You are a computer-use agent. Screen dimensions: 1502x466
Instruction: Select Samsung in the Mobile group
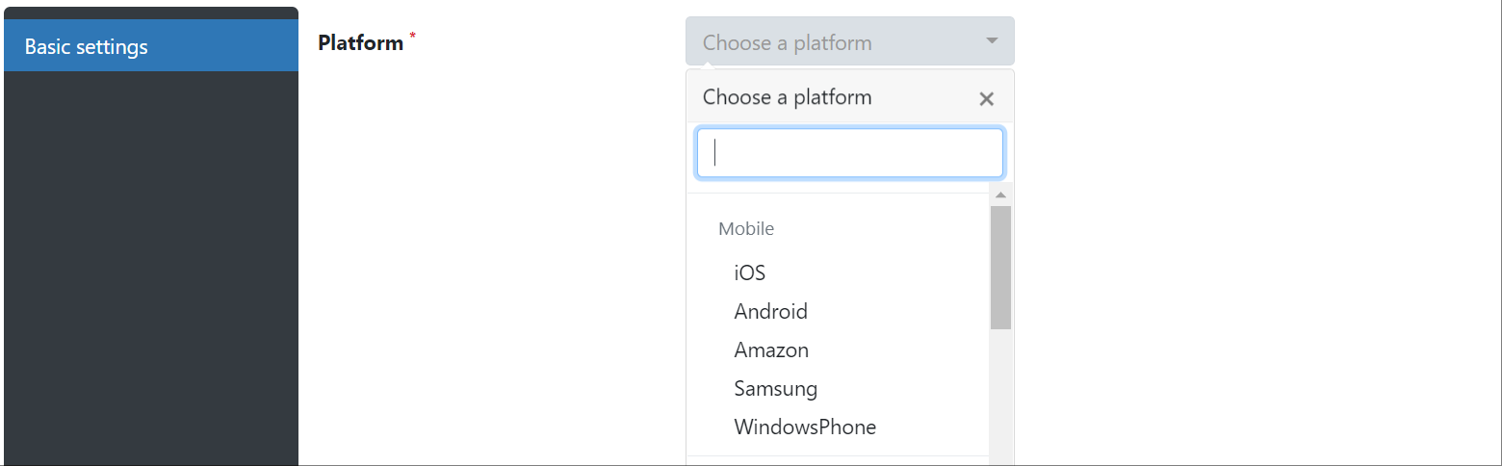[x=775, y=388]
